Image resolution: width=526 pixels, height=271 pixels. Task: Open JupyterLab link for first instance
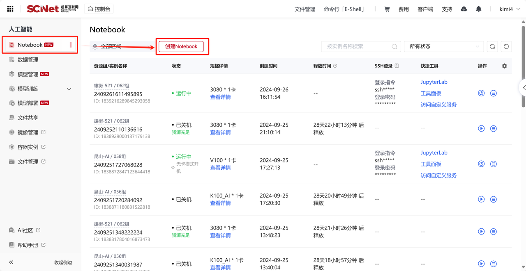434,82
